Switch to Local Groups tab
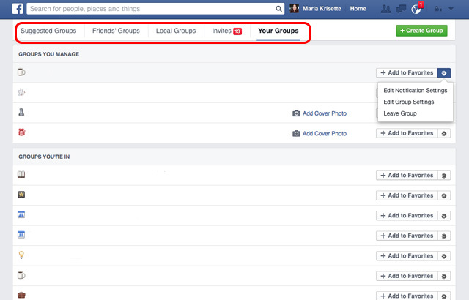Viewport: 469px width, 300px height. pyautogui.click(x=176, y=31)
